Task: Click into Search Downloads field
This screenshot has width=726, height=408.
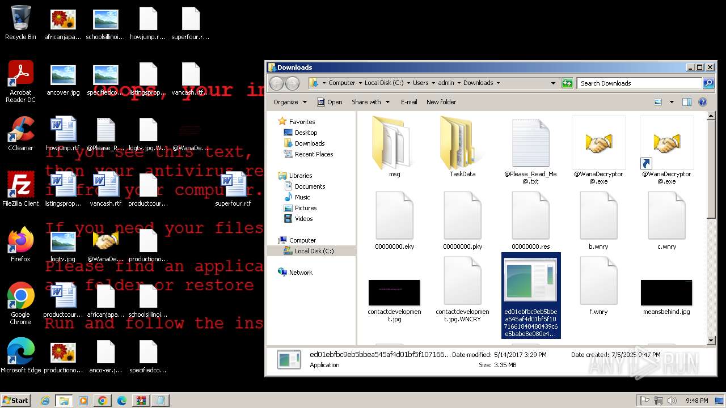Action: tap(640, 83)
